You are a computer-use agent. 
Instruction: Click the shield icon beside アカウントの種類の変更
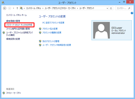pyautogui.click(x=40, y=33)
